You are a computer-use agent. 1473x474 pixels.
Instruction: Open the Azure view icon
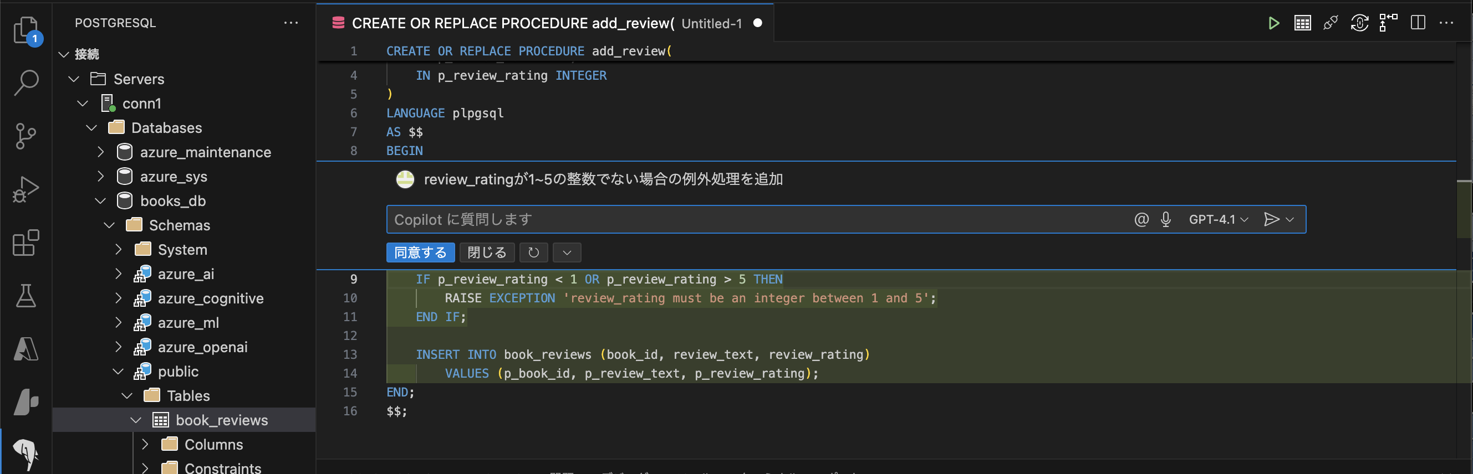tap(26, 348)
